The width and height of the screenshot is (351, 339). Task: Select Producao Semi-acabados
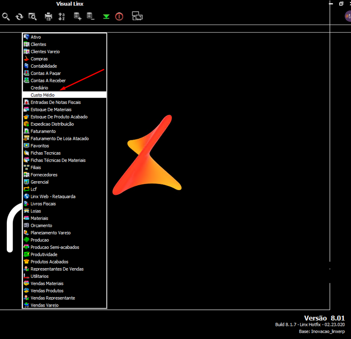64,247
